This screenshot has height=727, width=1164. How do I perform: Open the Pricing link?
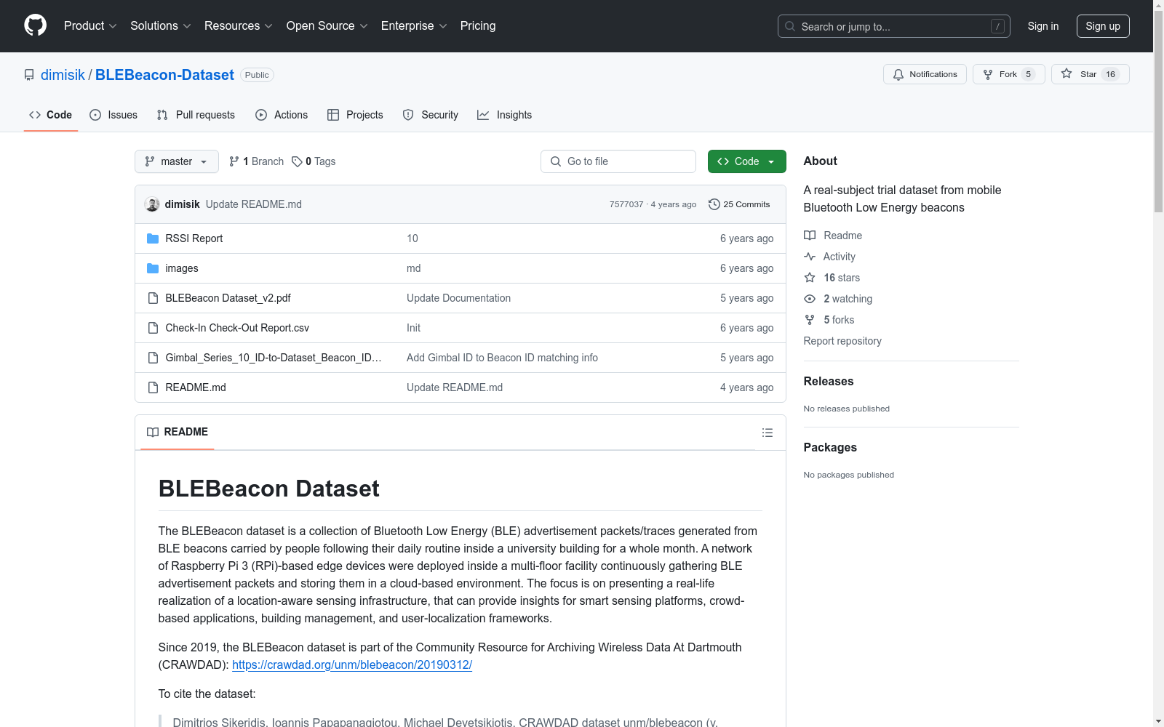(x=478, y=25)
